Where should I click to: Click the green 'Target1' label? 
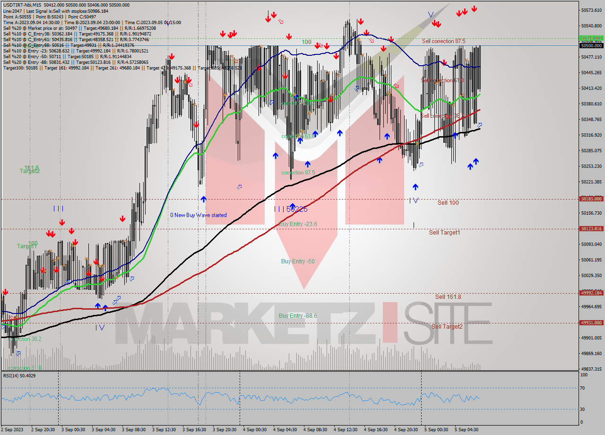(x=27, y=246)
